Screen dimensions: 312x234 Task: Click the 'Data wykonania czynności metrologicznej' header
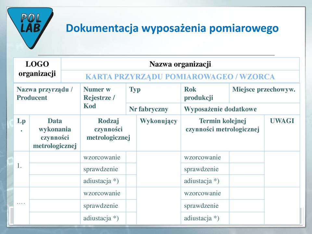tap(55, 133)
